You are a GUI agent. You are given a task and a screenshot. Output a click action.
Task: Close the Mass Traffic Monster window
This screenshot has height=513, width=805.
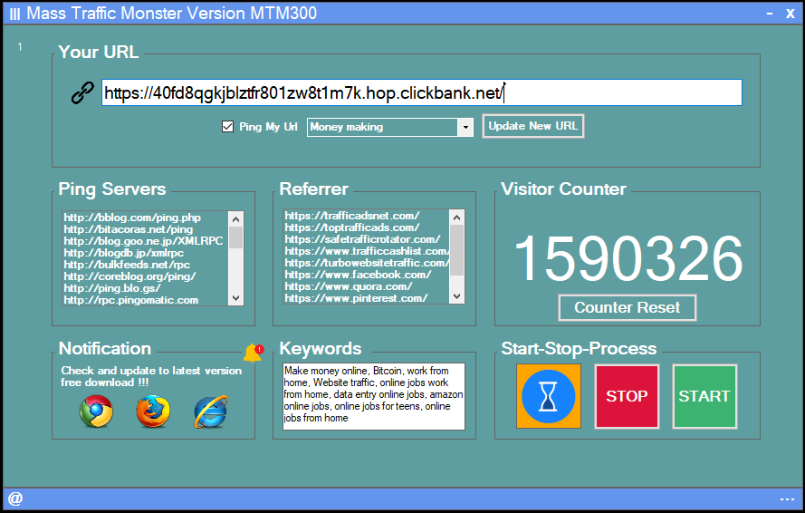(x=791, y=14)
